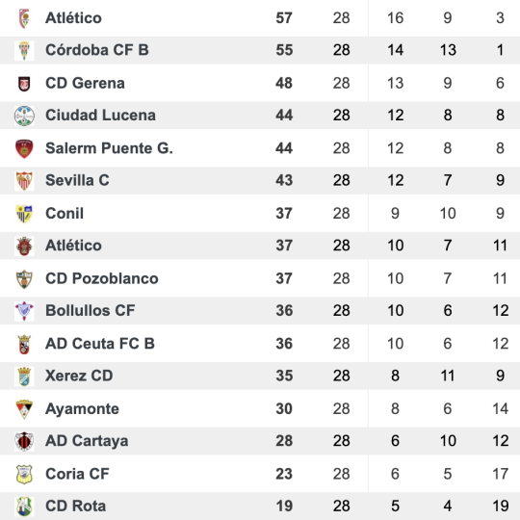This screenshot has height=520, width=520.
Task: Click the Salerm Puente G. shield logo
Action: (24, 148)
